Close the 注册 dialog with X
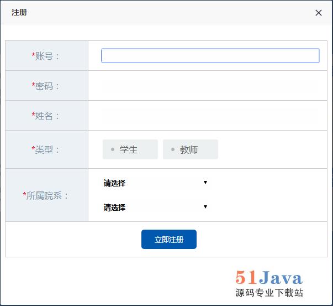The width and height of the screenshot is (333, 306). [318, 13]
